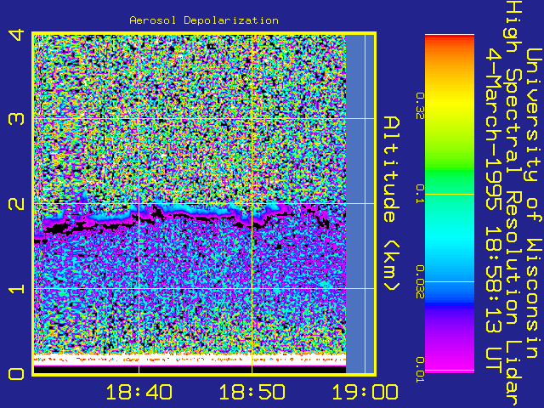The height and width of the screenshot is (408, 544).
Task: Click the 19:00 time axis label
Action: (x=365, y=393)
